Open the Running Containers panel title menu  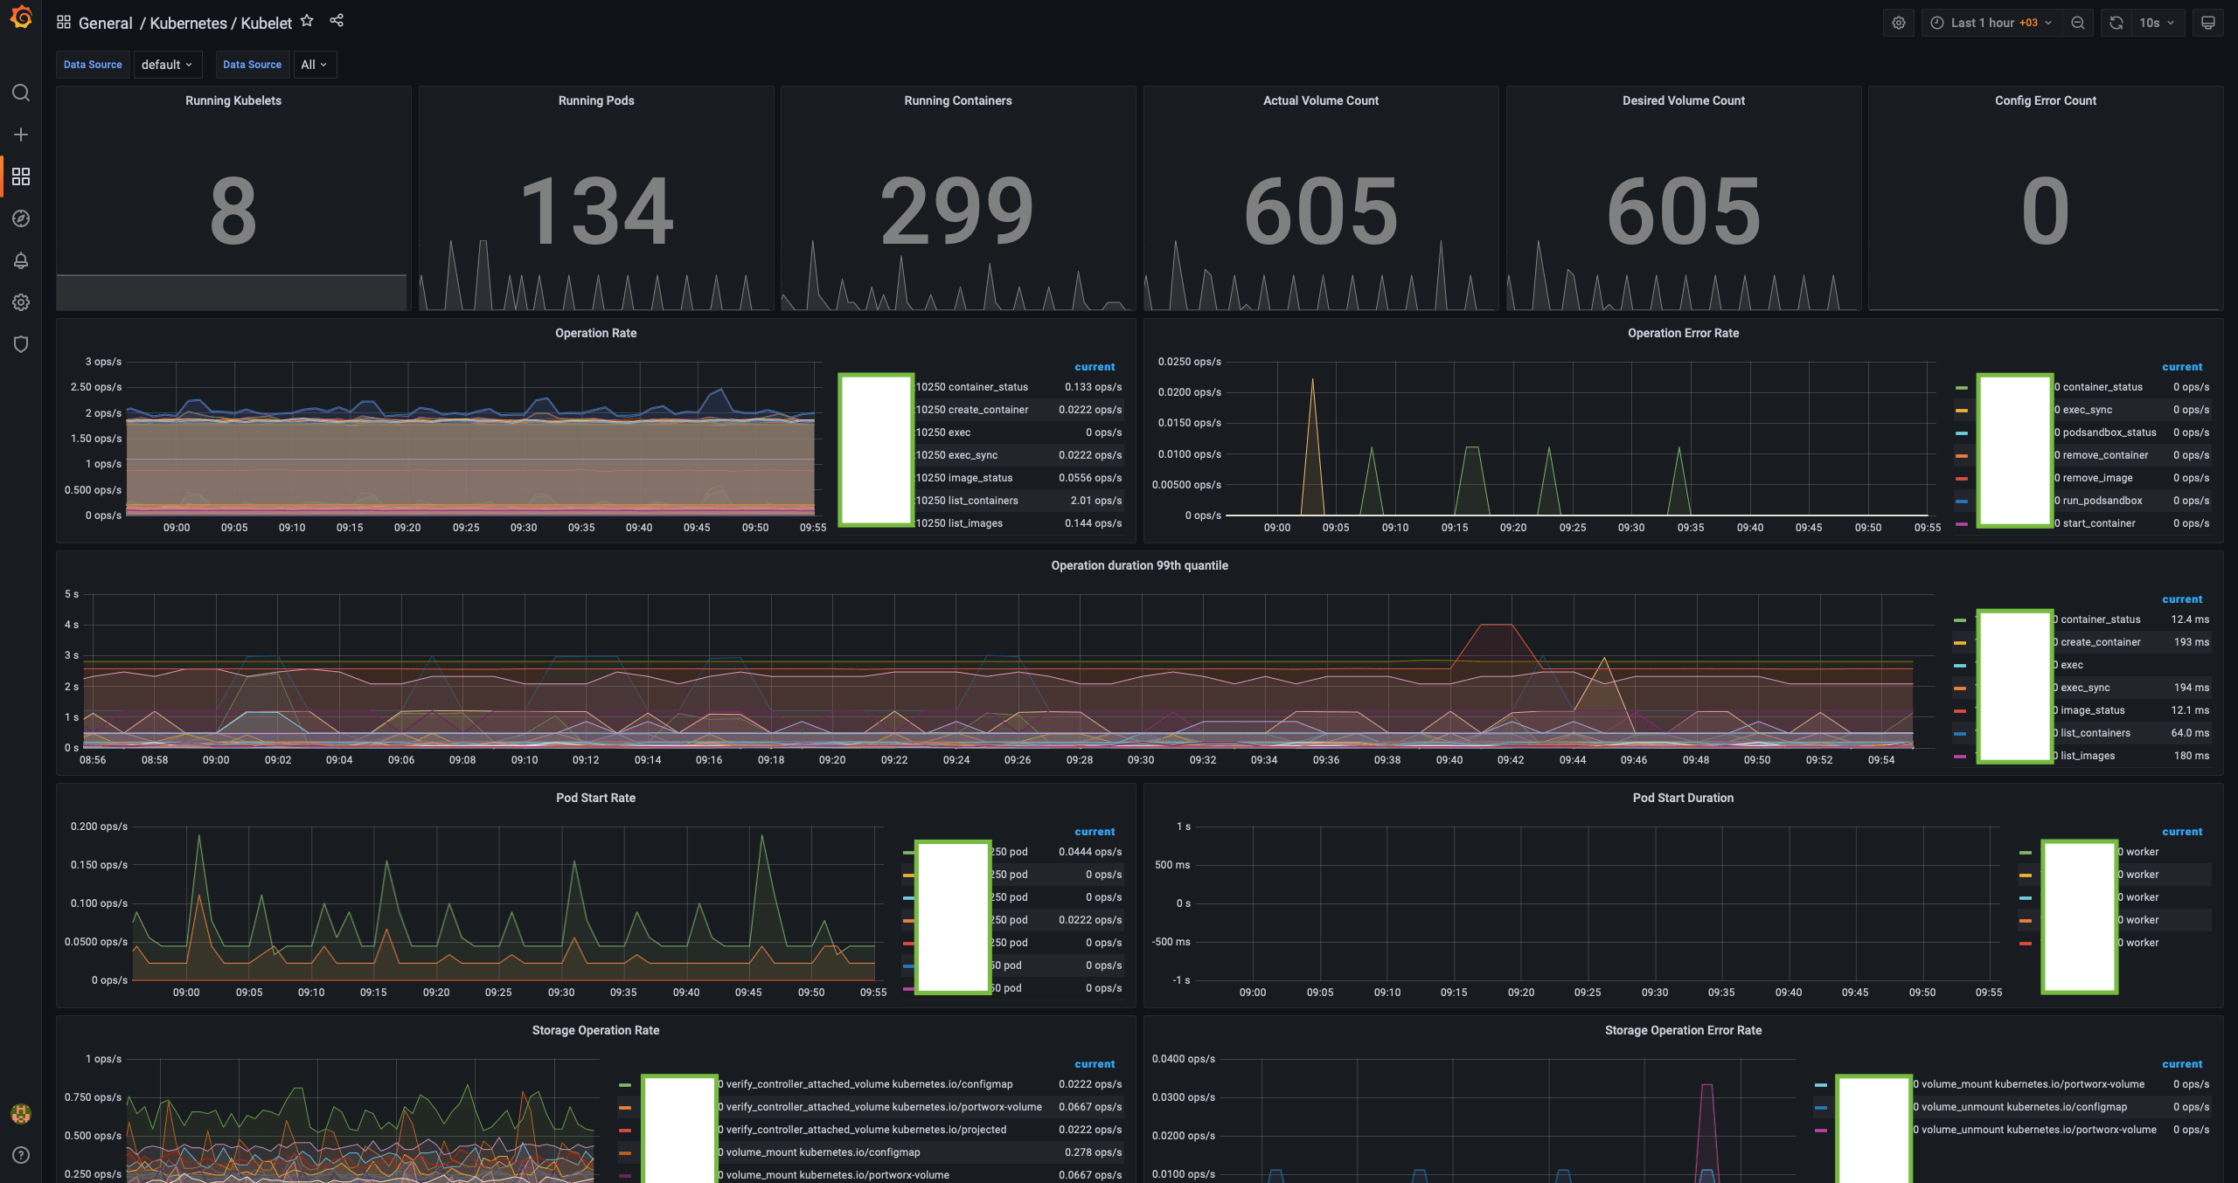coord(958,100)
